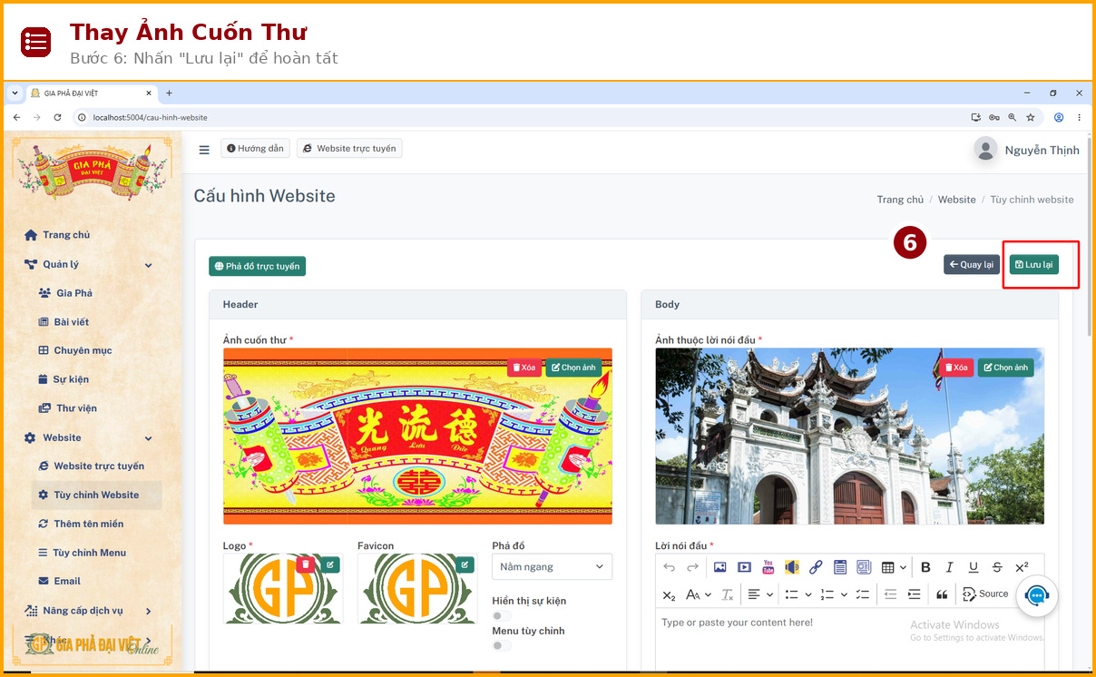Insert a to-do checklist in the editor
Viewport: 1096px width, 677px height.
863,594
